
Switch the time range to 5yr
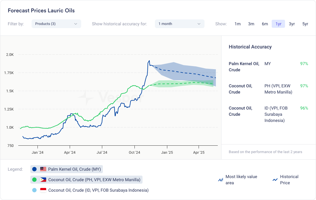click(x=305, y=24)
